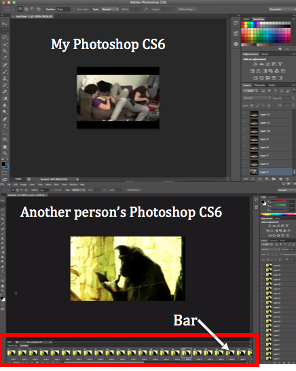Click Refine Edge button in top options bar

click(x=187, y=10)
